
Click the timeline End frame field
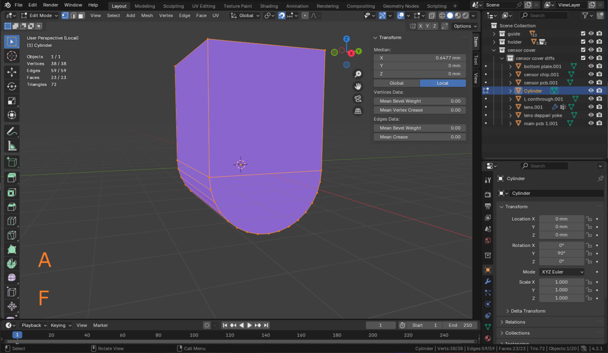point(460,325)
